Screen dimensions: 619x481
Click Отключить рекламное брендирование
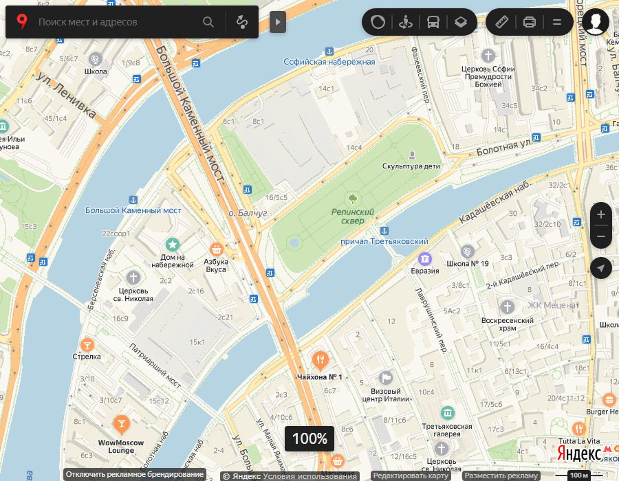pyautogui.click(x=134, y=474)
